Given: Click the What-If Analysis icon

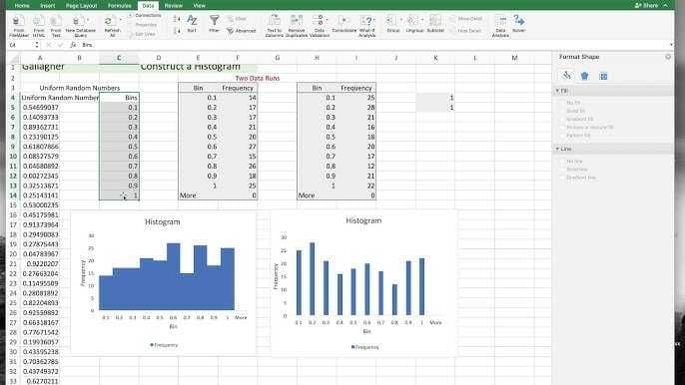Looking at the screenshot, I should pos(366,21).
